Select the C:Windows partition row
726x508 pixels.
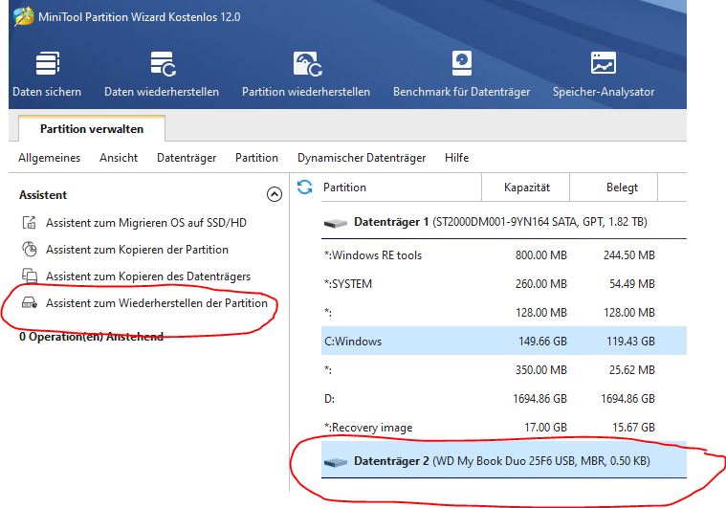[504, 342]
